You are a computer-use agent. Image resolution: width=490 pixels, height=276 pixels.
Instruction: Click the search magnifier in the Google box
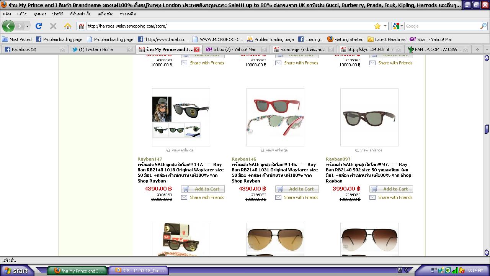pos(483,26)
